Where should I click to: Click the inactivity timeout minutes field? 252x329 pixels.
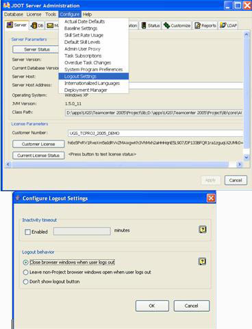(x=82, y=231)
